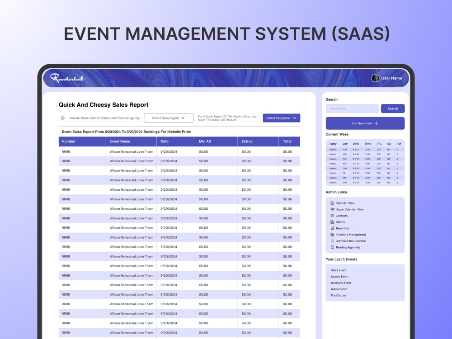This screenshot has width=452, height=339.
Task: Click the Clients building icon
Action: coord(332,222)
